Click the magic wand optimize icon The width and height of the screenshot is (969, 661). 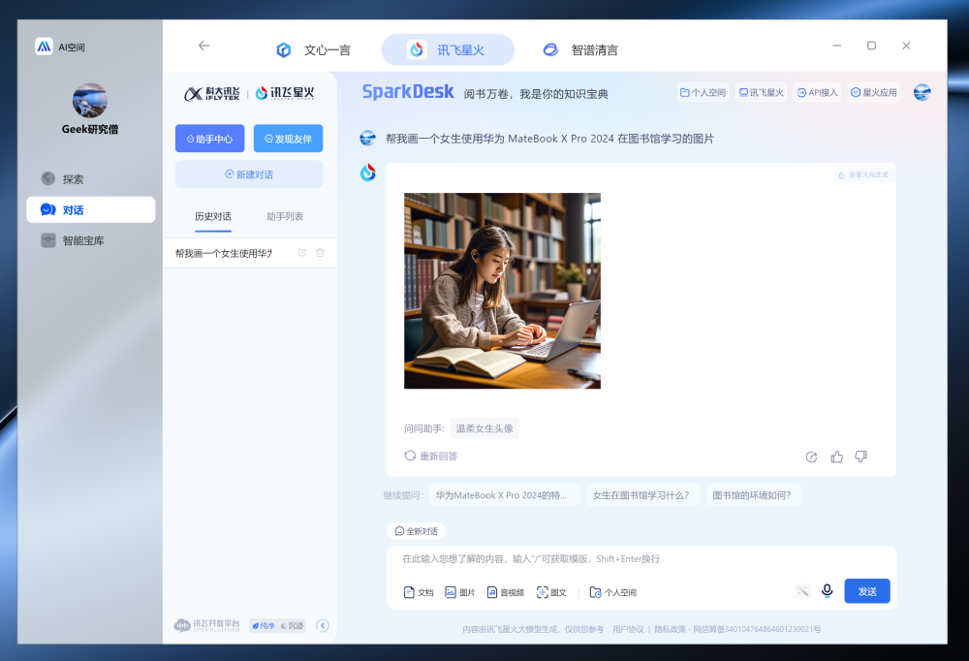[802, 592]
